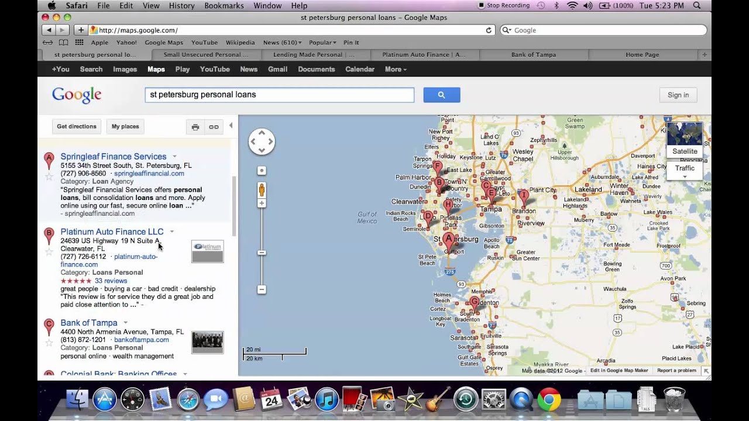Collapse the left results panel arrow
The image size is (749, 421).
pyautogui.click(x=231, y=126)
